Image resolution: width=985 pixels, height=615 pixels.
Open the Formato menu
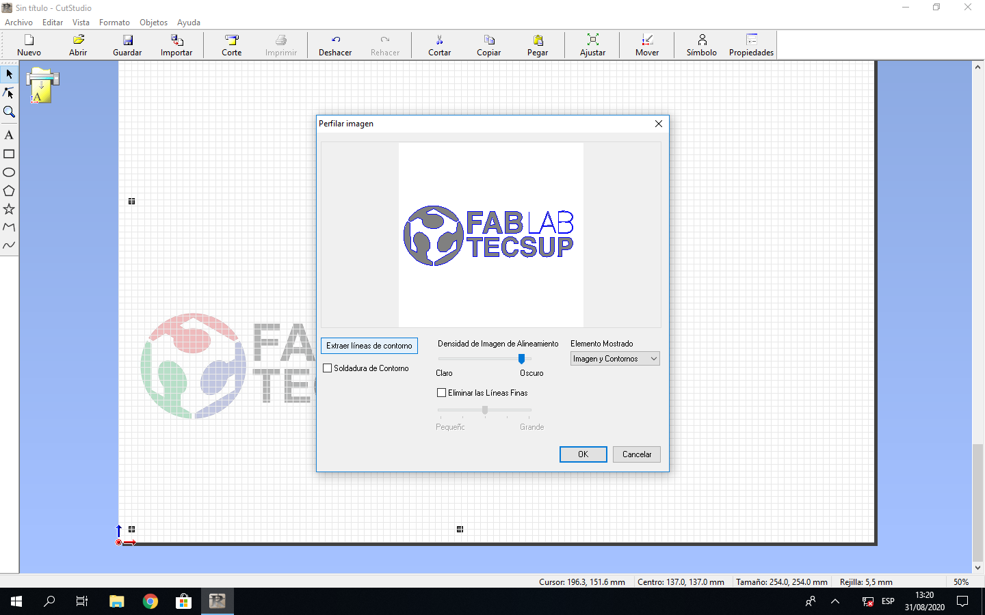[114, 23]
